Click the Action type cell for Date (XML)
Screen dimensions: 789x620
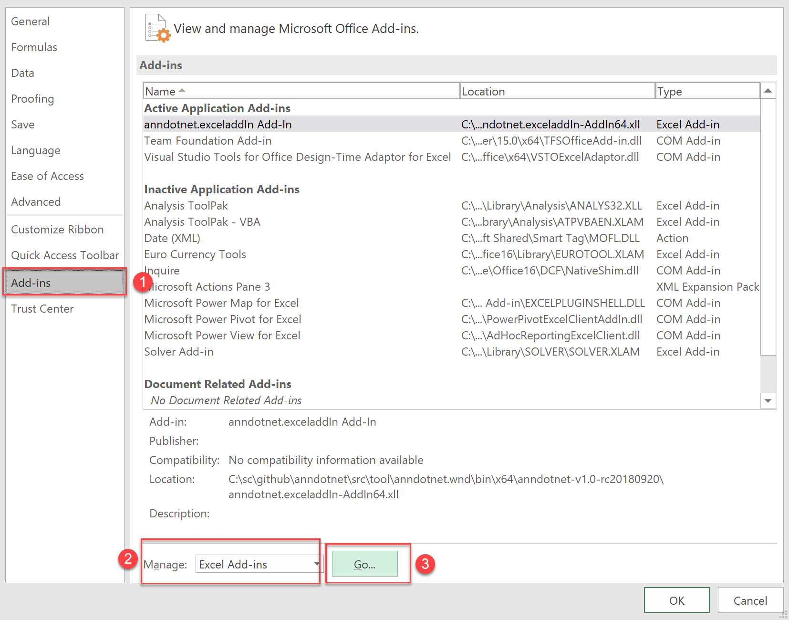672,238
